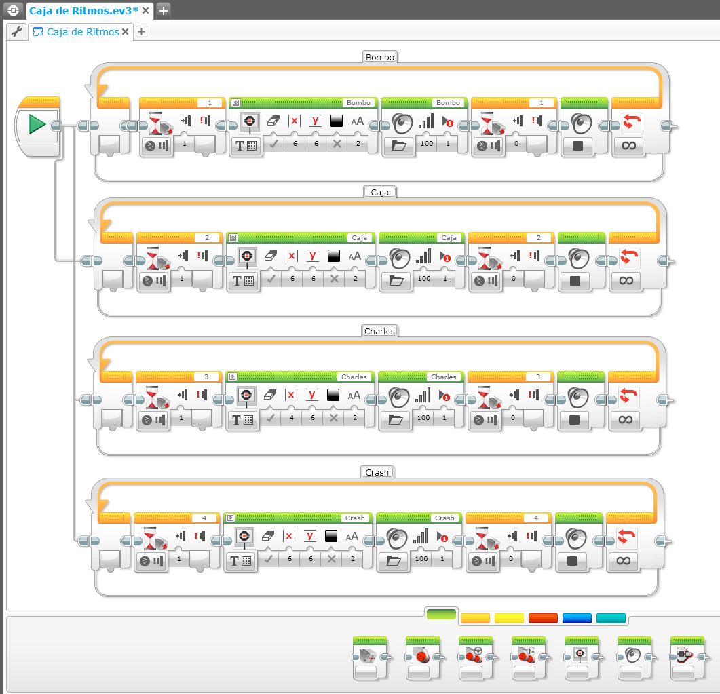Click the Charles loop end red arrows icon
This screenshot has height=694, width=720.
pos(628,396)
